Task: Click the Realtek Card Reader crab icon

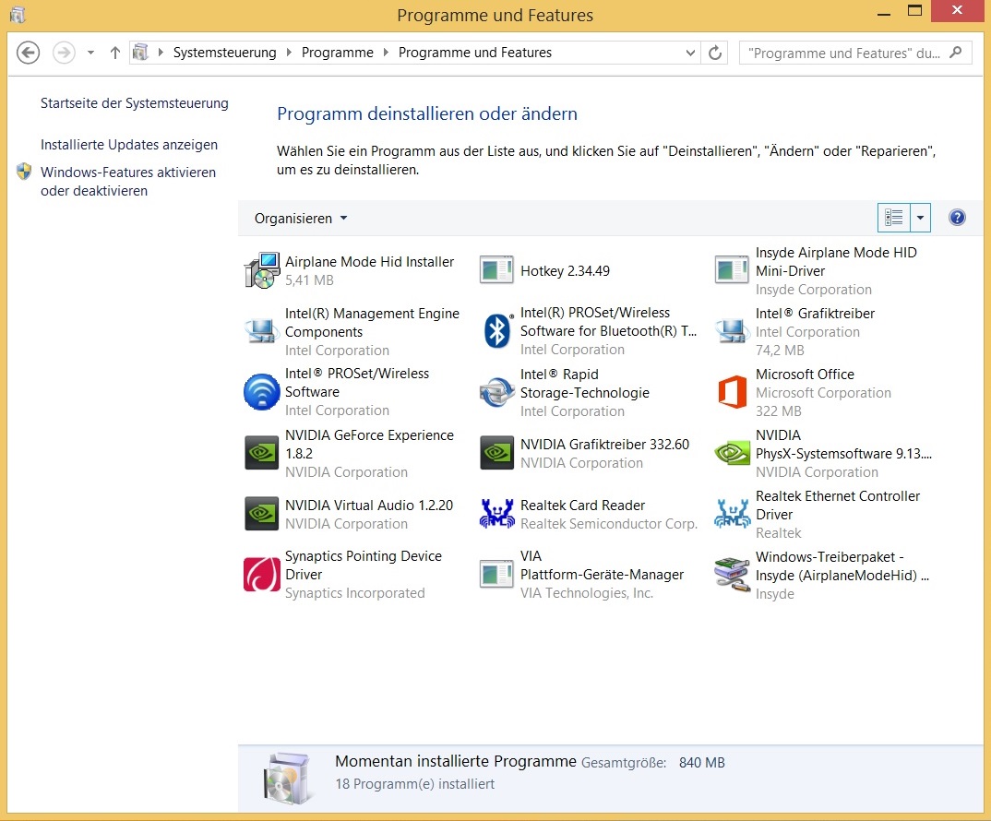Action: tap(496, 513)
